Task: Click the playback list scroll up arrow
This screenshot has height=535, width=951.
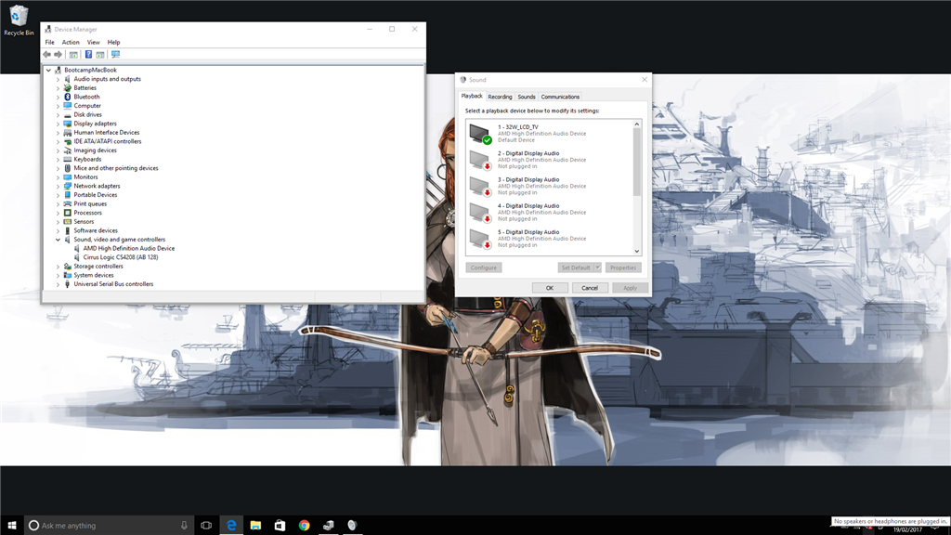Action: pyautogui.click(x=637, y=124)
